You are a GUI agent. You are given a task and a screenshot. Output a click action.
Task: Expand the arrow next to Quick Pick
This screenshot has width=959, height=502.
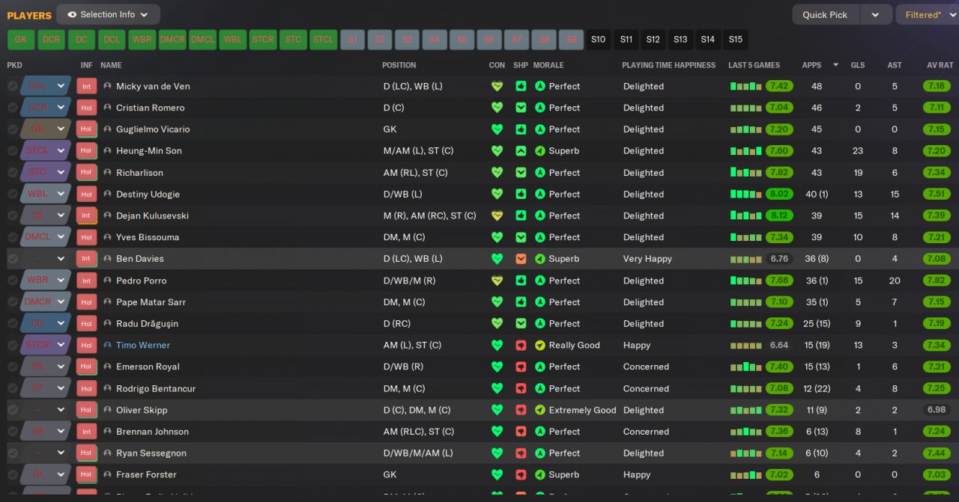point(875,15)
